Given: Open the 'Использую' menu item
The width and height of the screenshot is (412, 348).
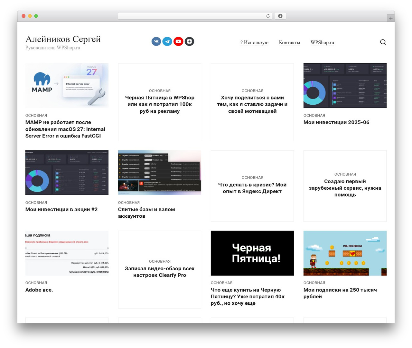Looking at the screenshot, I should pyautogui.click(x=254, y=42).
